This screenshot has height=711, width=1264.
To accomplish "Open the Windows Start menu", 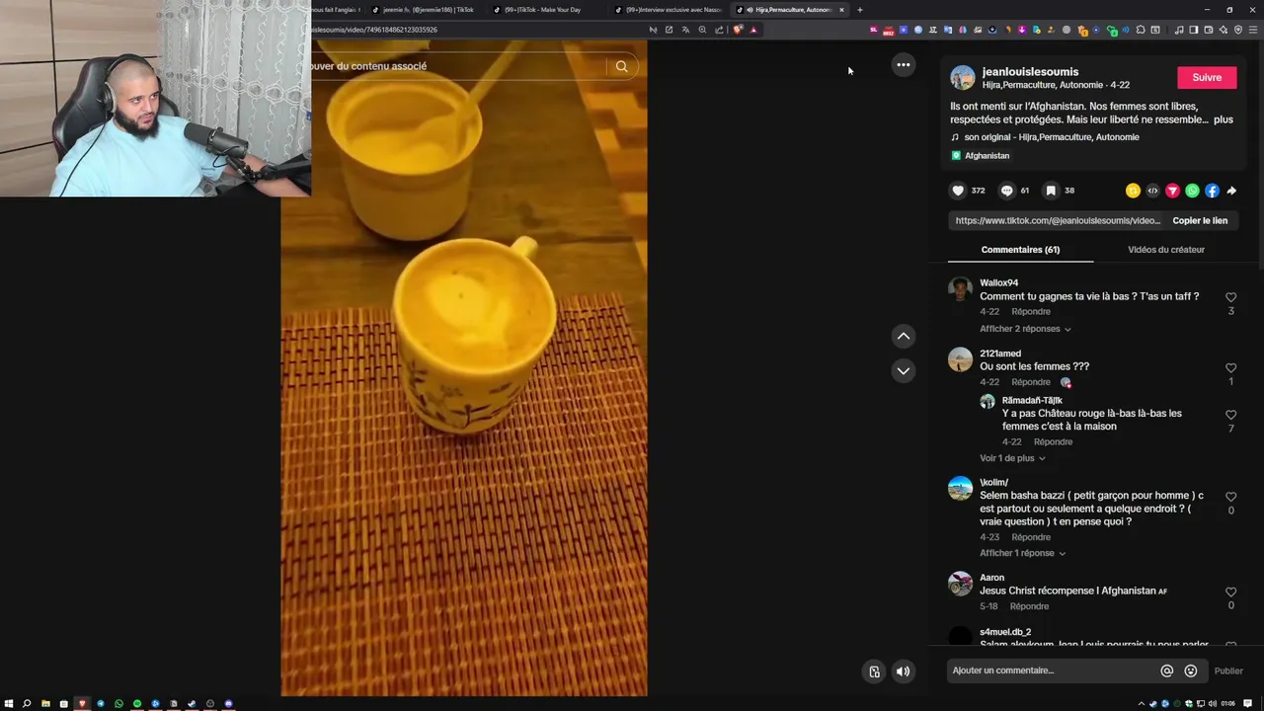I will [9, 704].
